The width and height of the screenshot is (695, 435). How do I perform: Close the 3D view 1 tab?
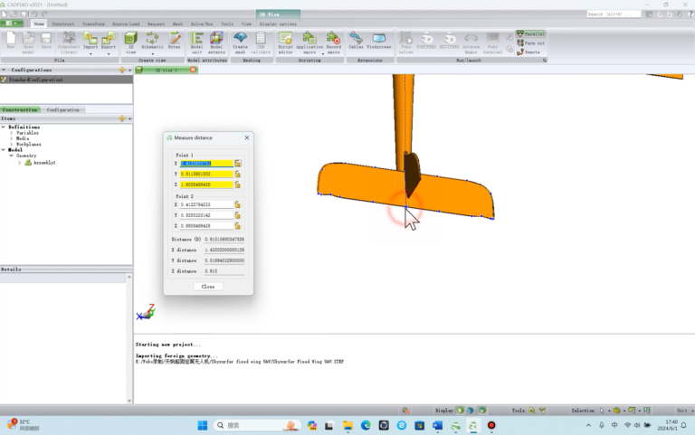pos(193,70)
